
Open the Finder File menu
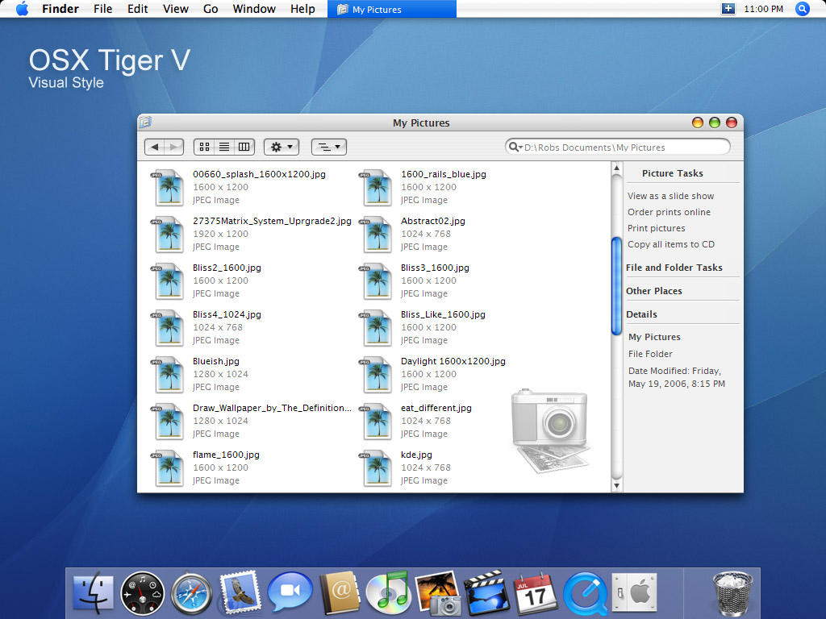pyautogui.click(x=102, y=9)
